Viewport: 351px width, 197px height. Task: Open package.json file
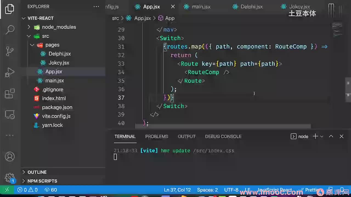coord(63,107)
